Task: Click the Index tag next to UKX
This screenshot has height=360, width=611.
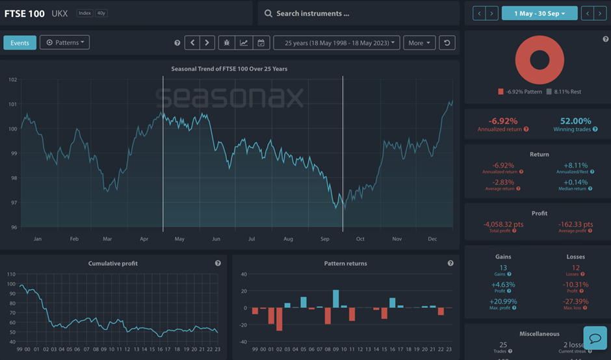Action: click(x=84, y=13)
